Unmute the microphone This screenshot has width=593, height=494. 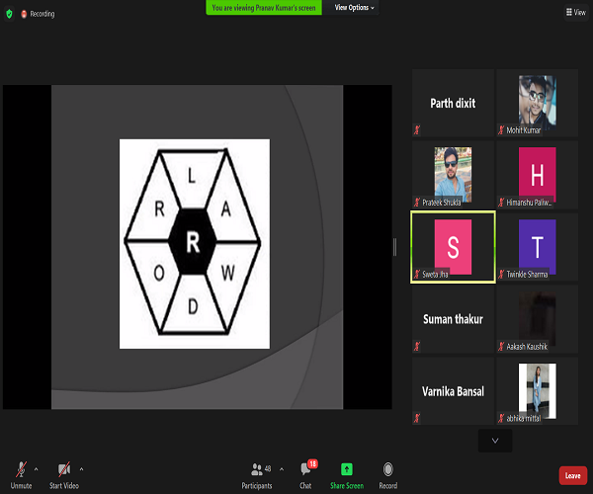(21, 475)
